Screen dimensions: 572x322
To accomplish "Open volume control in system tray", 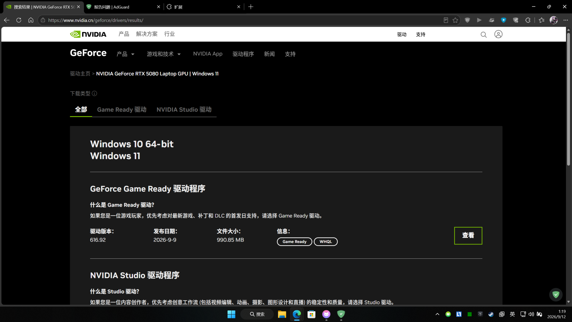I will 531,314.
